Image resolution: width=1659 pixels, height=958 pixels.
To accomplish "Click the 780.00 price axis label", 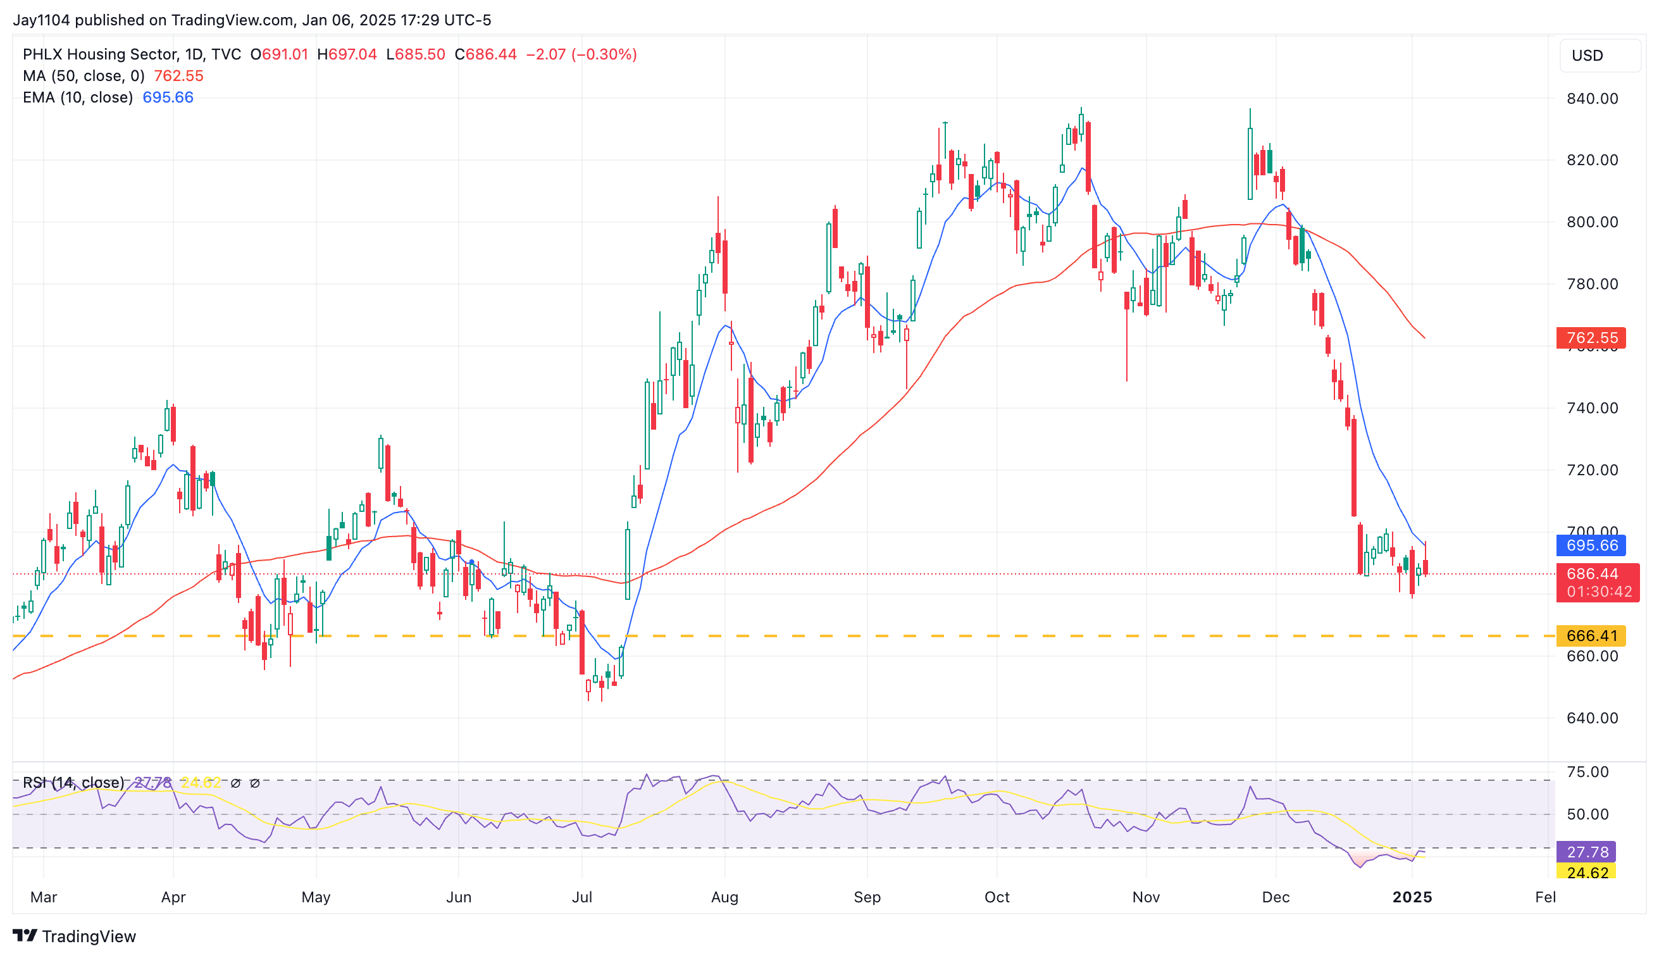I will (x=1593, y=284).
